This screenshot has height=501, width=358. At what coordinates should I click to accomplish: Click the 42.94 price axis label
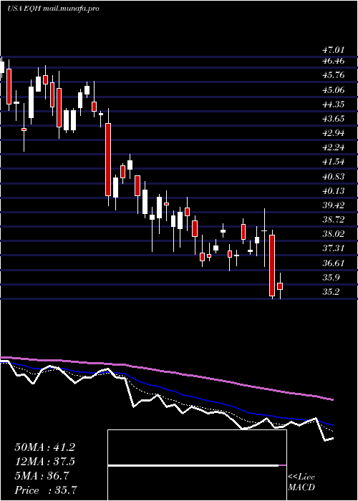tap(333, 133)
